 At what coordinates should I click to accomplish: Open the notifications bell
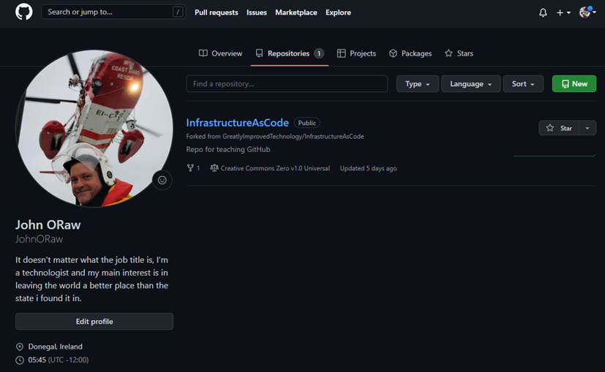pyautogui.click(x=543, y=12)
